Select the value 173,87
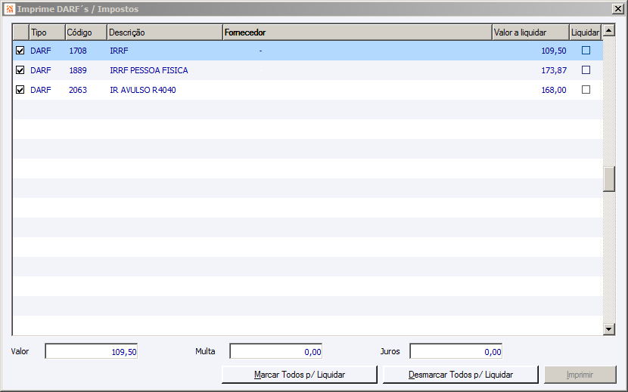628x392 pixels. (554, 70)
